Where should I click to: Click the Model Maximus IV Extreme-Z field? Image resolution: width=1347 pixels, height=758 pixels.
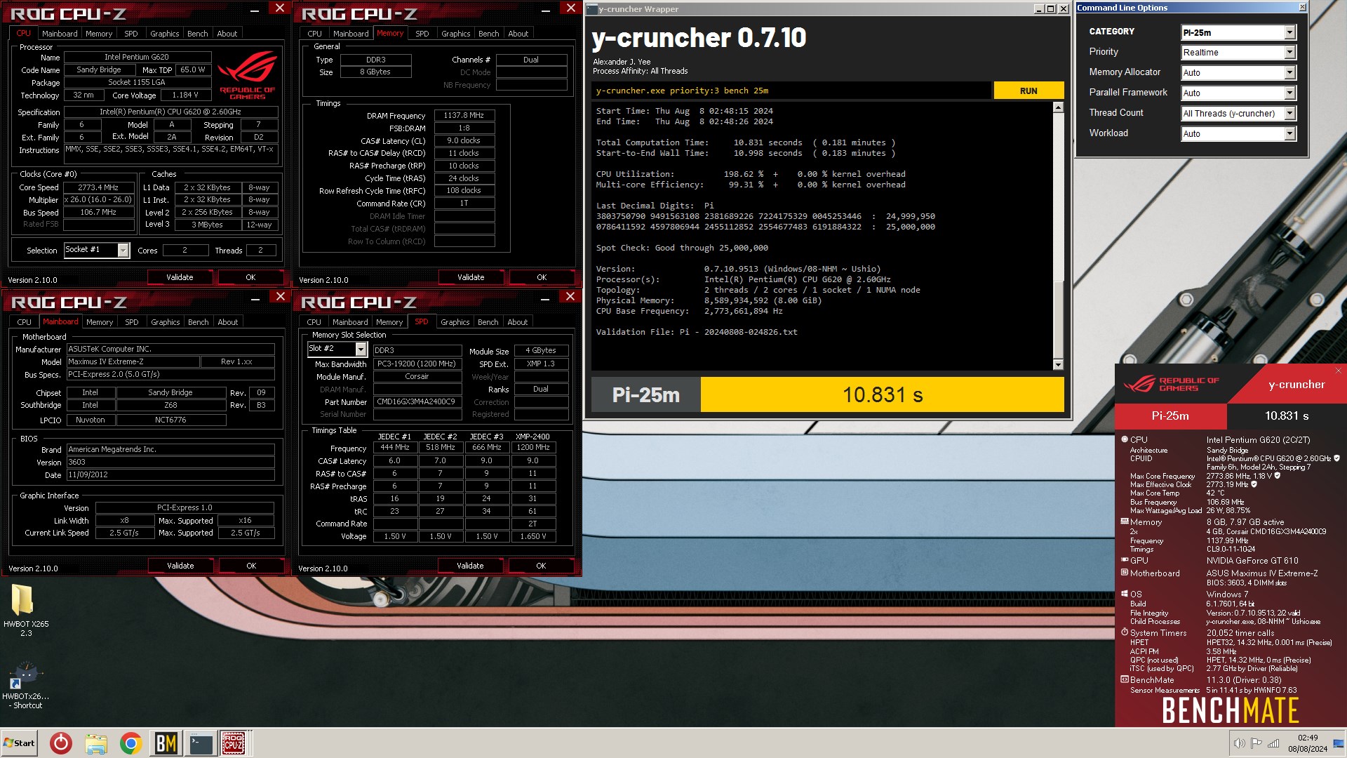(x=133, y=361)
